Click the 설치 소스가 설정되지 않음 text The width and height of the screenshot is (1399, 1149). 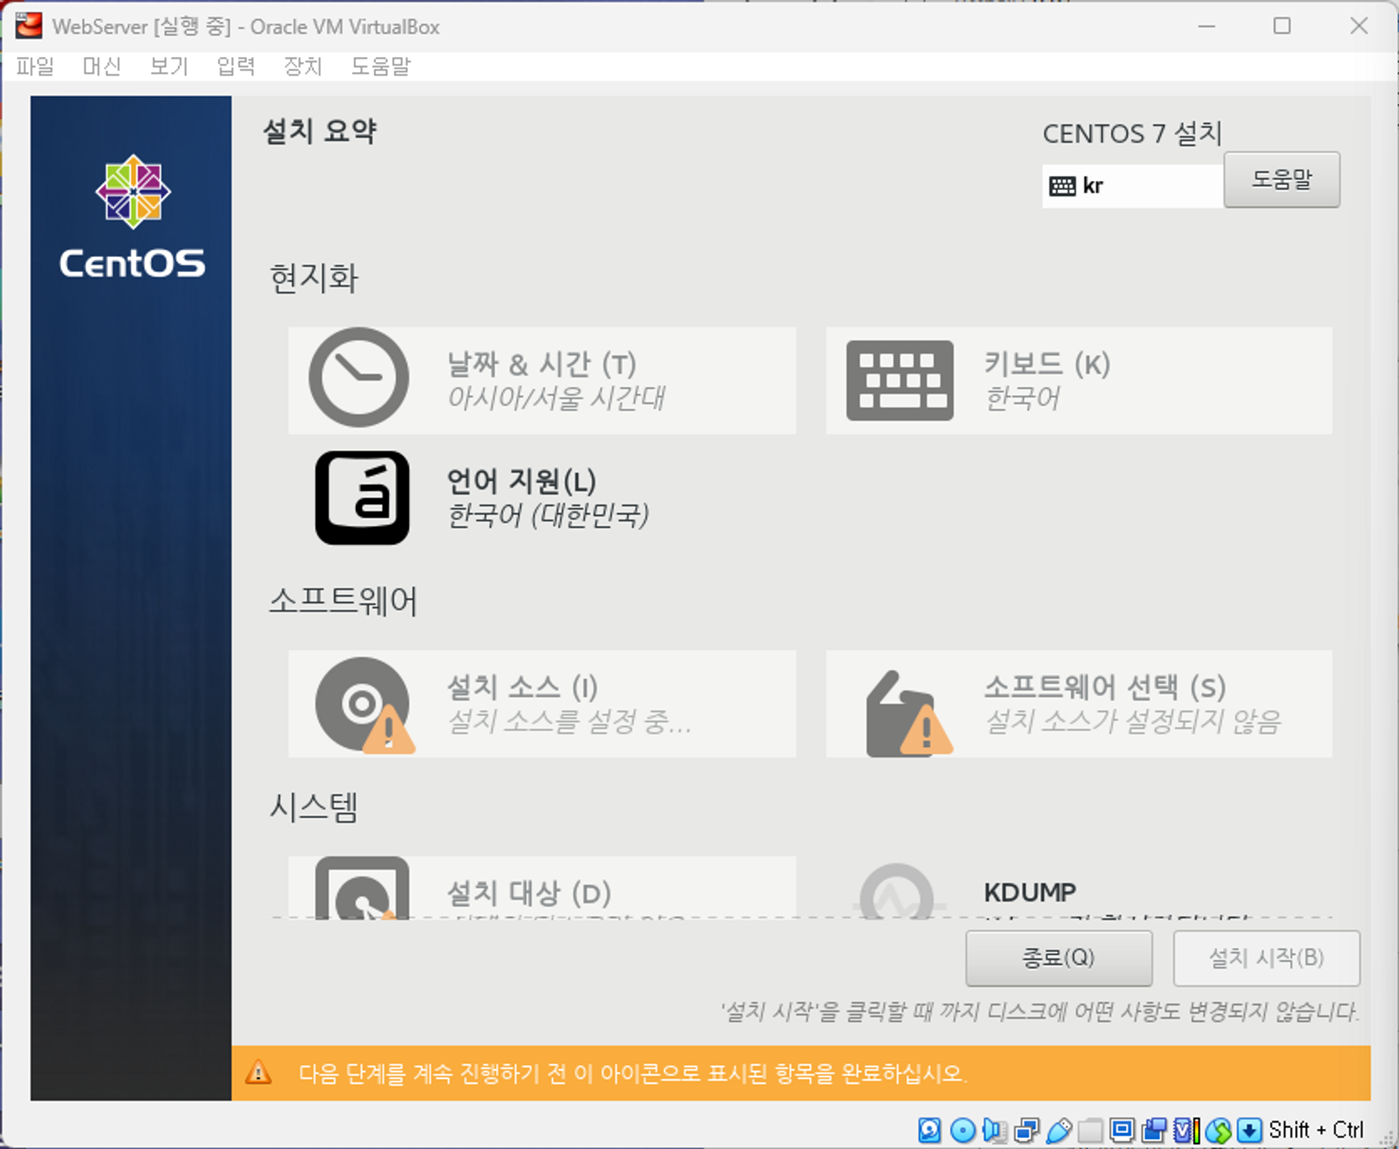coord(1133,721)
